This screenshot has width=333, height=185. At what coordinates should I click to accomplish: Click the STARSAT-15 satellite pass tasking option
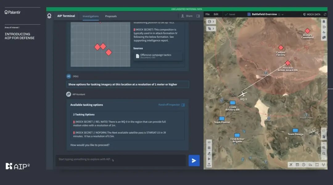pyautogui.click(x=120, y=134)
